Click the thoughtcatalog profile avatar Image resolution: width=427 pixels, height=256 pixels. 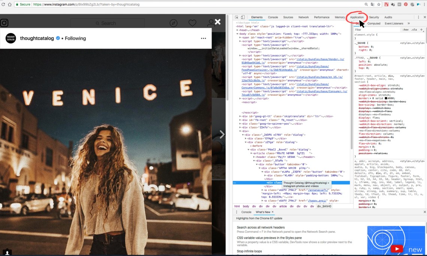11,38
